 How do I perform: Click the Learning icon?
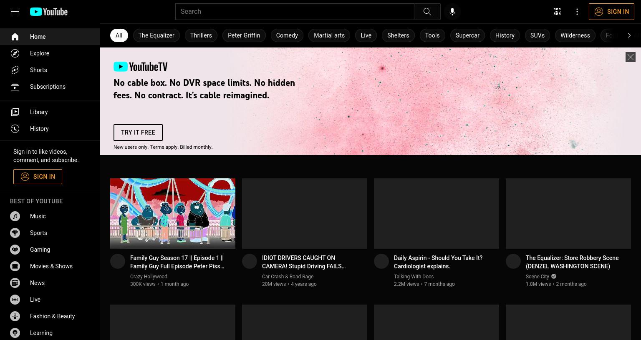click(x=15, y=333)
